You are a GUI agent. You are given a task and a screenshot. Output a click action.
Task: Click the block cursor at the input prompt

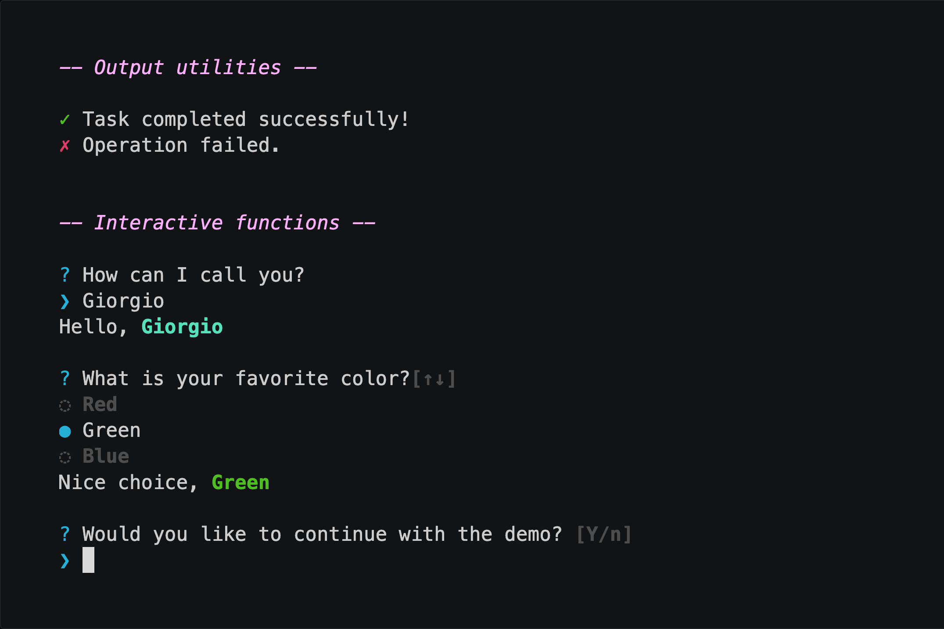[88, 560]
